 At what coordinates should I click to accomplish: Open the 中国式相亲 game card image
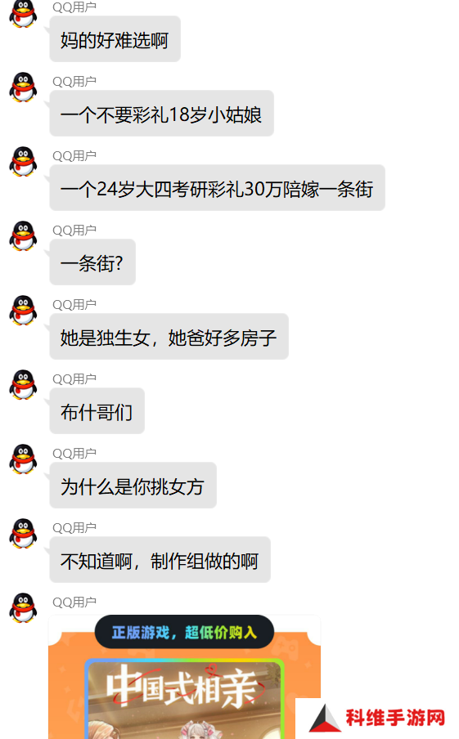pyautogui.click(x=184, y=699)
